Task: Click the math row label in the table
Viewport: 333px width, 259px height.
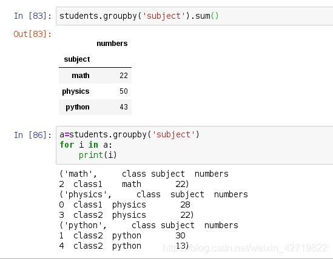Action: 81,76
